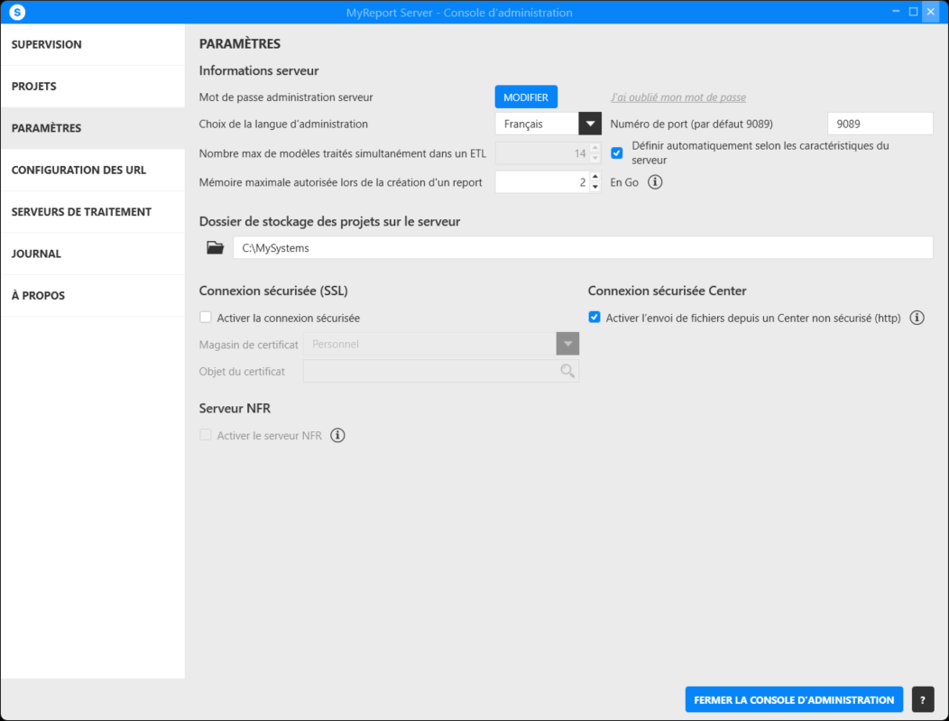Screen dimensions: 949x721
Task: Click the Modifier password button
Action: pos(526,97)
